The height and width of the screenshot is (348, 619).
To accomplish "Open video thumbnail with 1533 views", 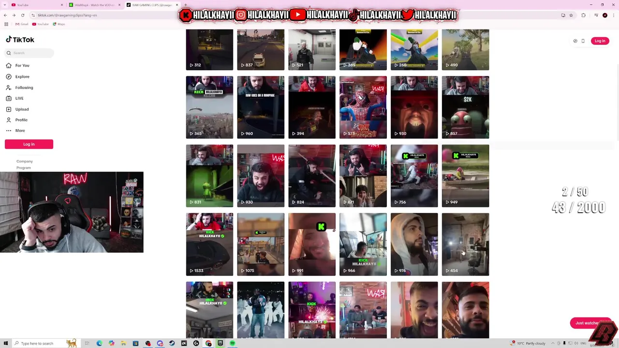I will point(209,244).
